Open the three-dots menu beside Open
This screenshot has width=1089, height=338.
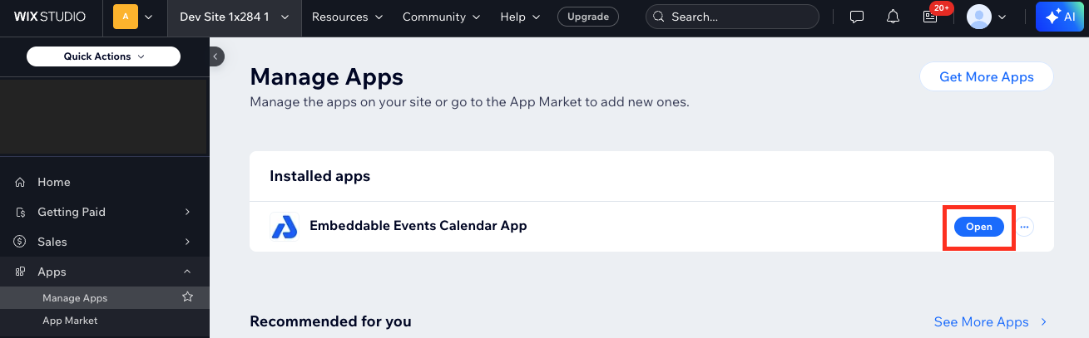pyautogui.click(x=1024, y=227)
